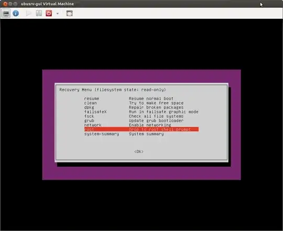The image size is (283, 231).
Task: Shut down the virtual machine power icon
Action: 49,13
